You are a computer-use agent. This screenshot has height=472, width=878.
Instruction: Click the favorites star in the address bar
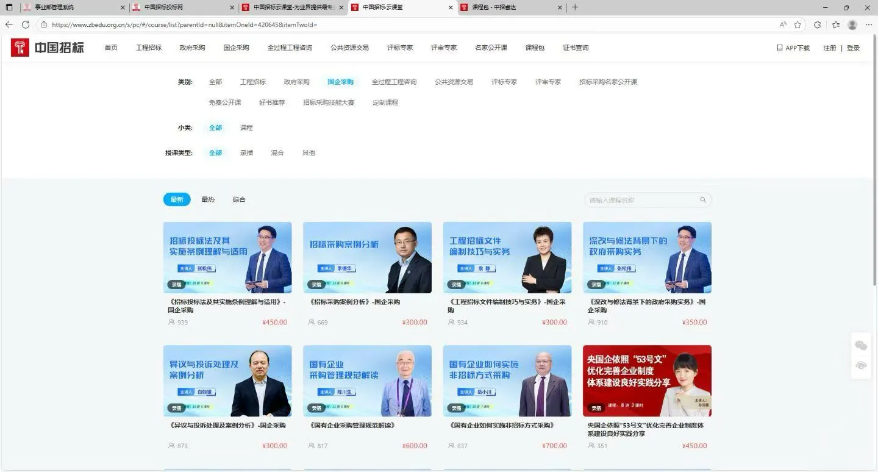tap(798, 25)
